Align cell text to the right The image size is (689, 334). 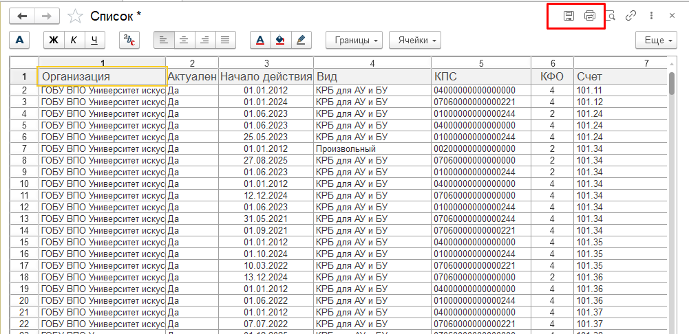coord(204,40)
